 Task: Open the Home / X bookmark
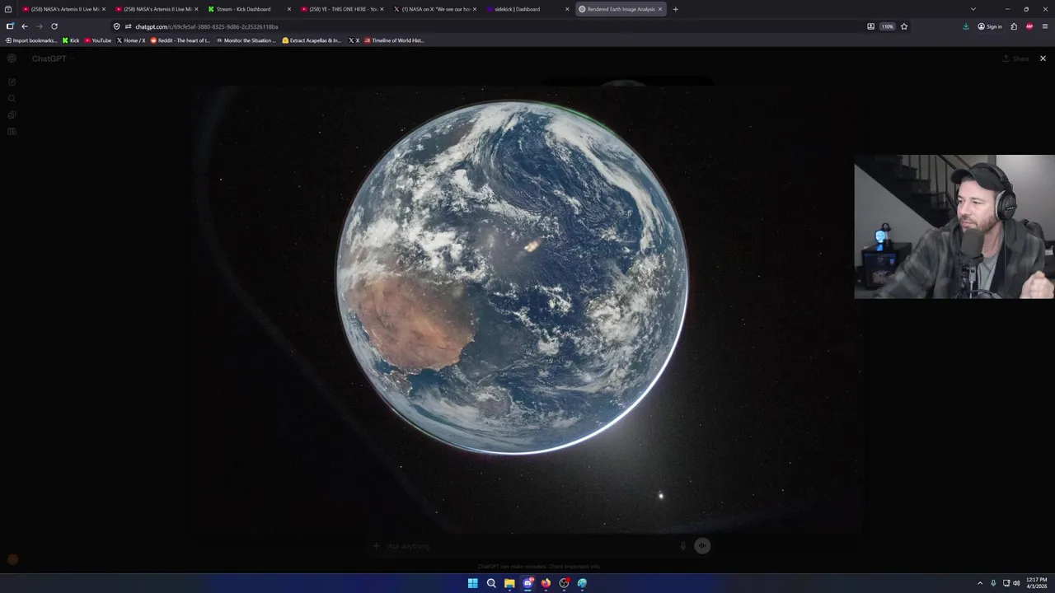point(131,40)
